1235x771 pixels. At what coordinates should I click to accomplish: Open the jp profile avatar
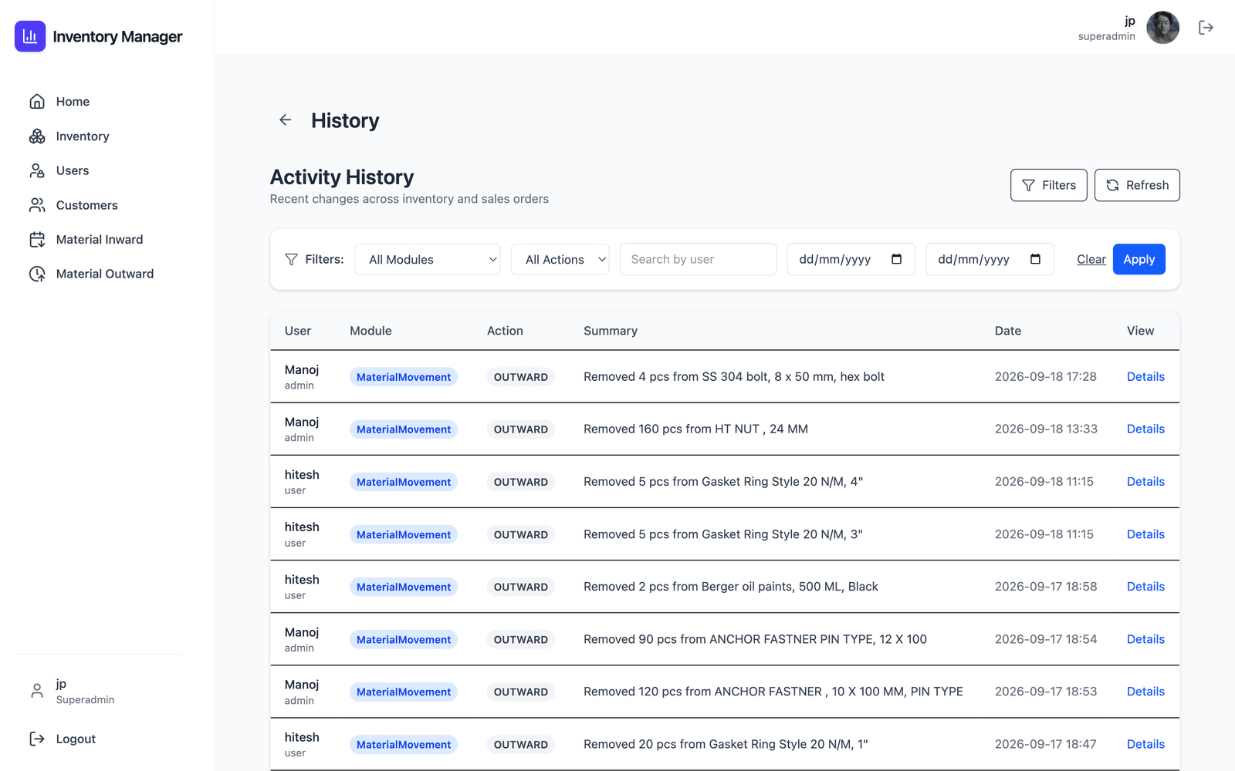1162,28
